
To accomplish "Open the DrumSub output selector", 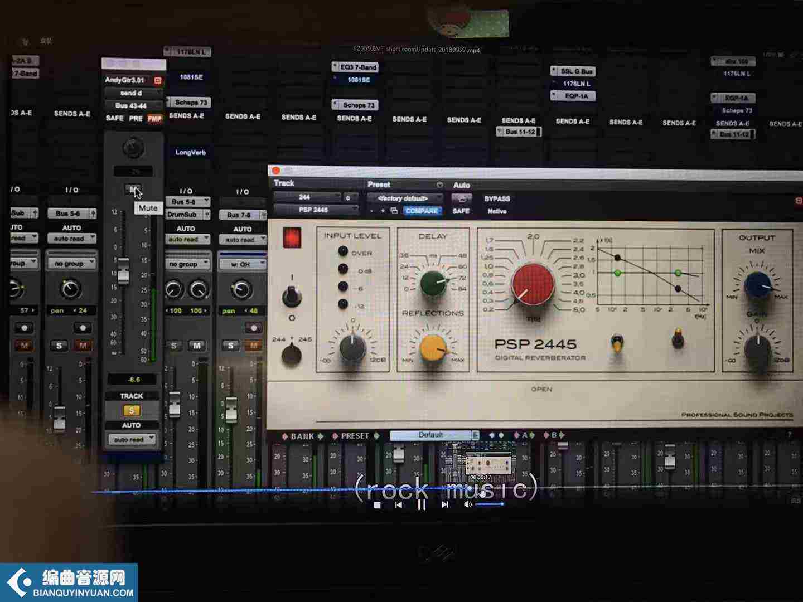I will click(187, 214).
